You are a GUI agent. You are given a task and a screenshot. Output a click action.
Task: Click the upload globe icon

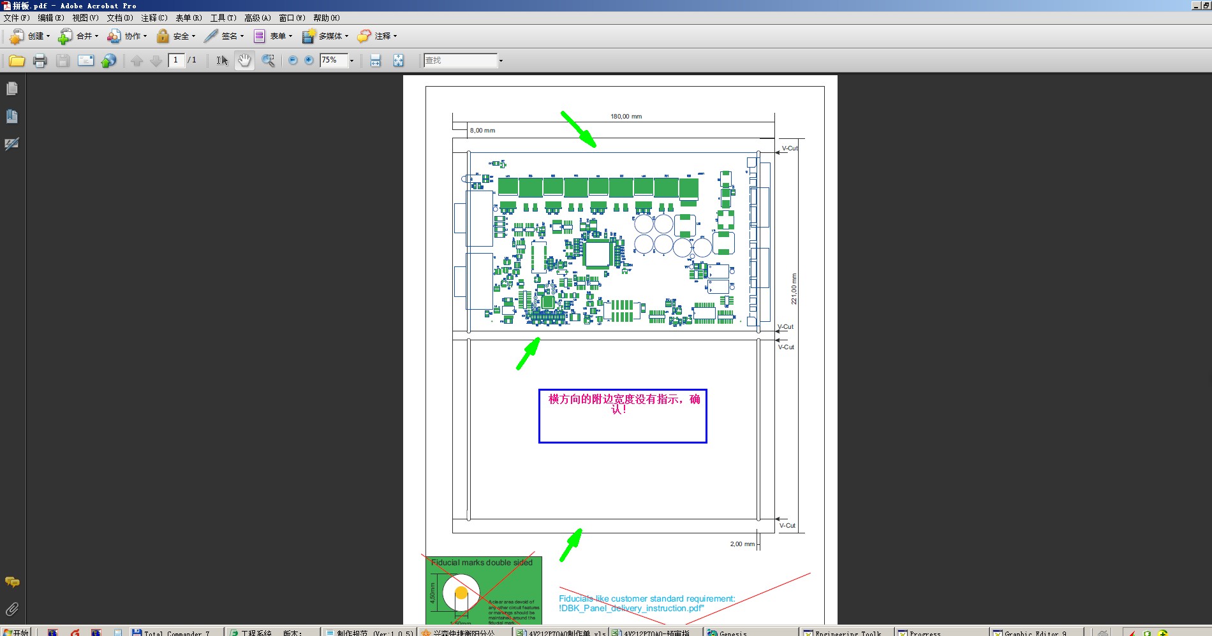point(109,61)
